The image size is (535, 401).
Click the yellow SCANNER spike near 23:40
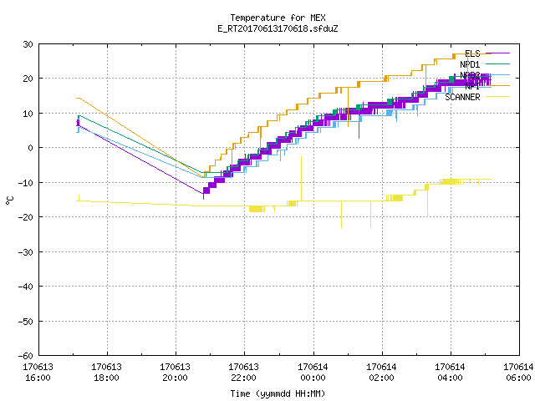[x=301, y=177]
